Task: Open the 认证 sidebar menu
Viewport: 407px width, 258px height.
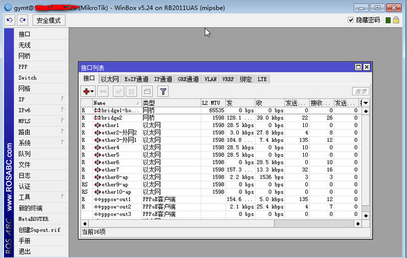Action: (x=41, y=186)
